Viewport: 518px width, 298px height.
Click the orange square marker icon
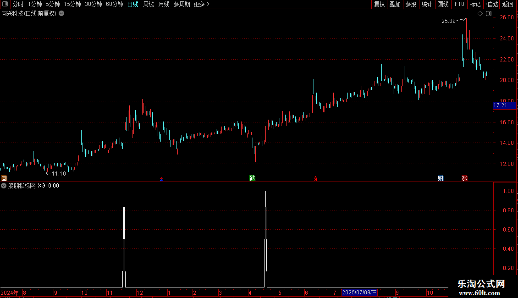coord(4,178)
